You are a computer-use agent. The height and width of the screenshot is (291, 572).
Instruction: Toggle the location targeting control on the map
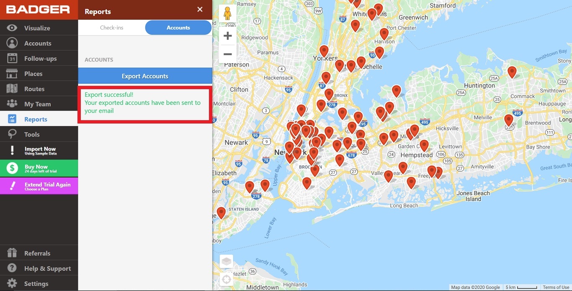point(226,279)
